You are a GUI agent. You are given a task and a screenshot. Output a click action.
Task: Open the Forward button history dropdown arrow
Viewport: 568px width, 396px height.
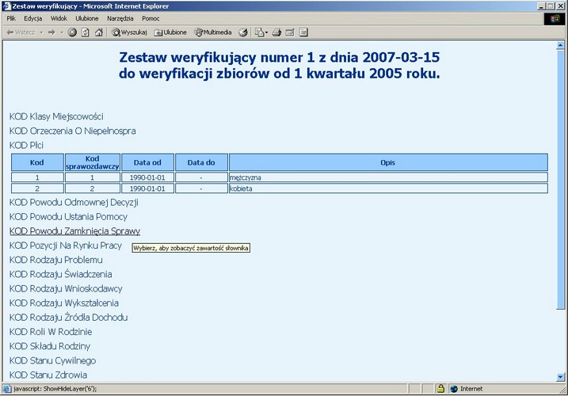click(60, 32)
